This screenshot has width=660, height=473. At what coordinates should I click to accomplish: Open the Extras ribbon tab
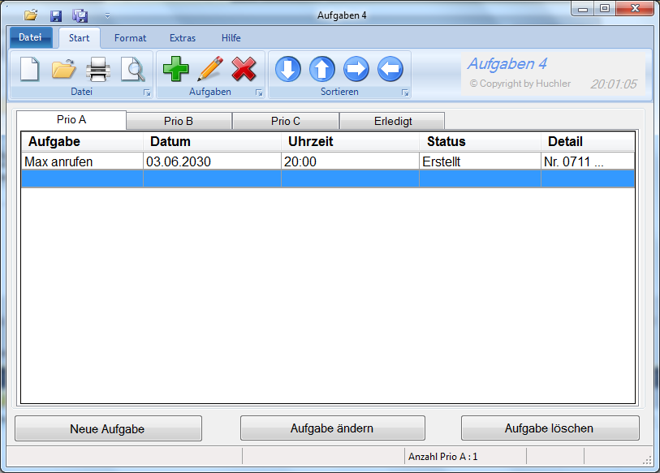tap(183, 38)
